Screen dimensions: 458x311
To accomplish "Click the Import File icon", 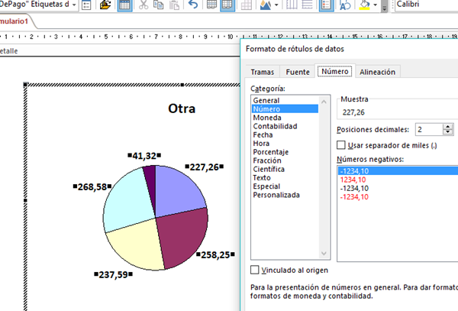I will pyautogui.click(x=105, y=5).
